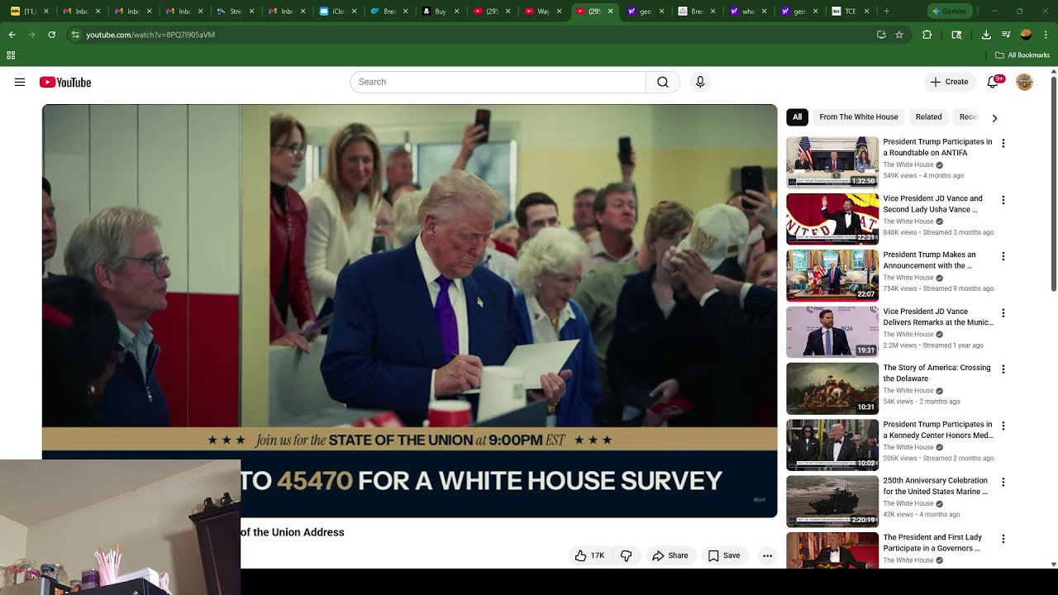Like the video with 17K thumbs up

pos(590,555)
